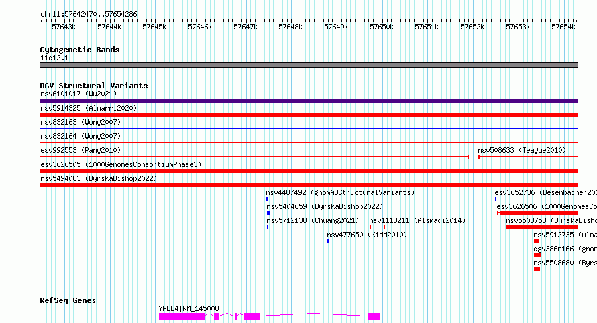Click the Cytogenetic Bands track title
597x323 pixels.
(x=80, y=50)
